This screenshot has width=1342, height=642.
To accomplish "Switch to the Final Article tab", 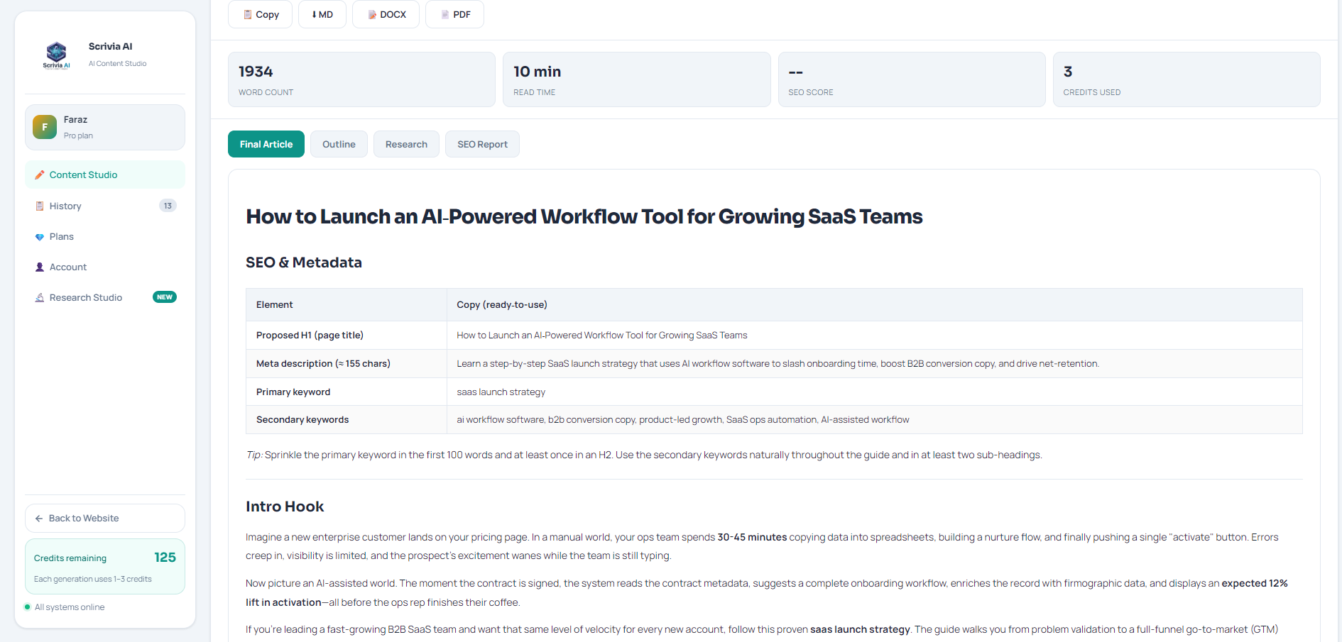I will (x=266, y=144).
